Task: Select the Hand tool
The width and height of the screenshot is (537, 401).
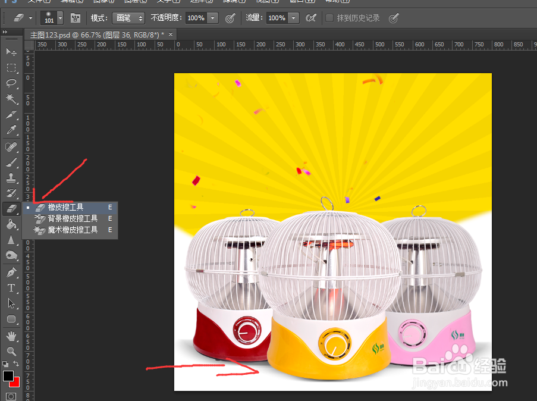Action: [x=11, y=336]
